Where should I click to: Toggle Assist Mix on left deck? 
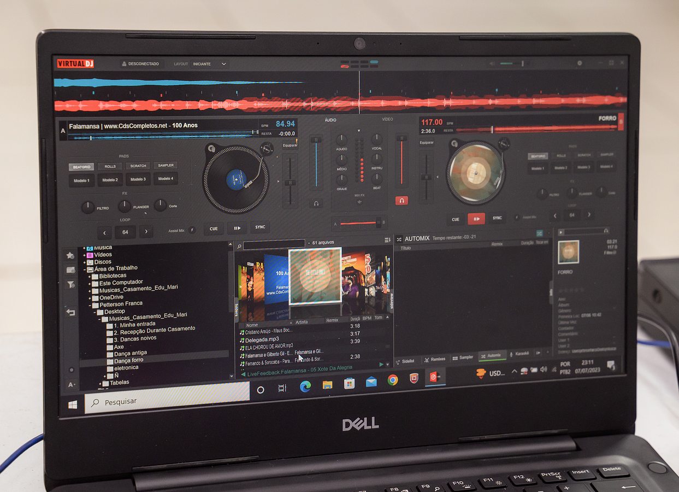tap(192, 230)
